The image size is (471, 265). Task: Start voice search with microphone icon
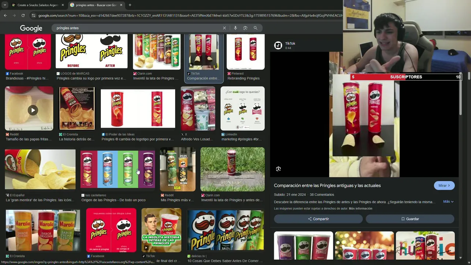click(x=235, y=28)
